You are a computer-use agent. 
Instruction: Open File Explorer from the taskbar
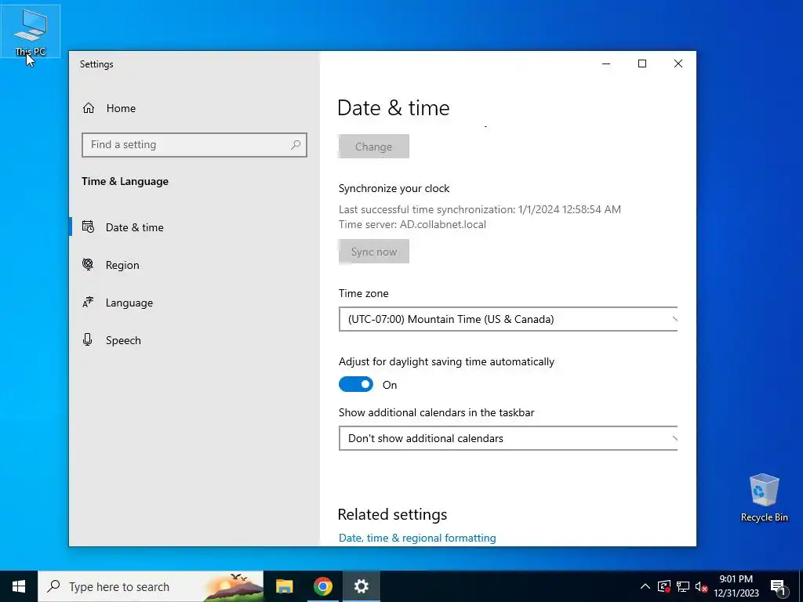pos(284,586)
